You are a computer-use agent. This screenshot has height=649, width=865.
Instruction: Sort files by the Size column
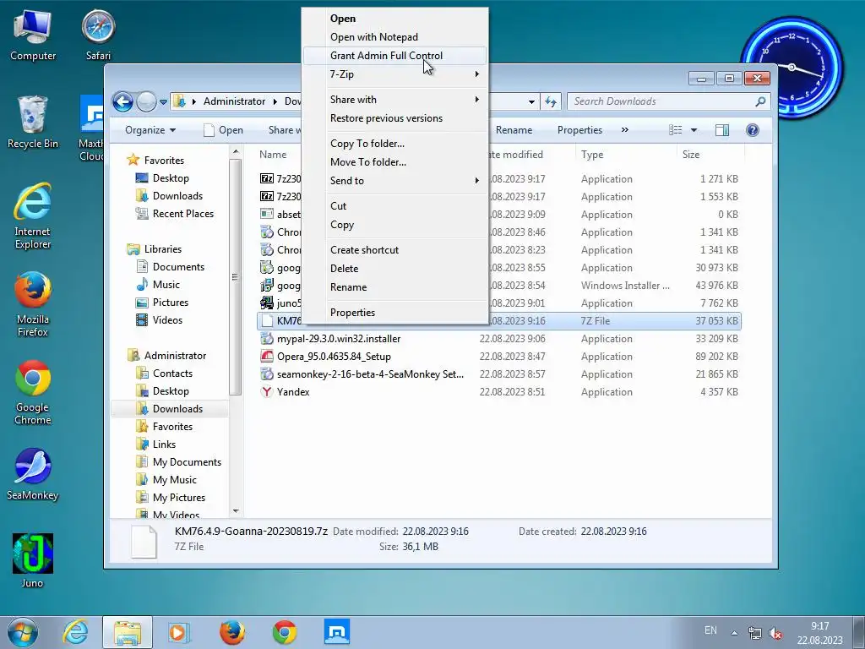click(x=710, y=155)
